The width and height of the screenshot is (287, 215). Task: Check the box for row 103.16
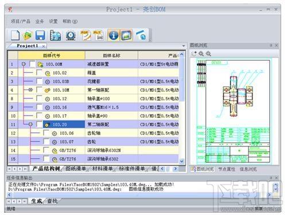(40, 107)
